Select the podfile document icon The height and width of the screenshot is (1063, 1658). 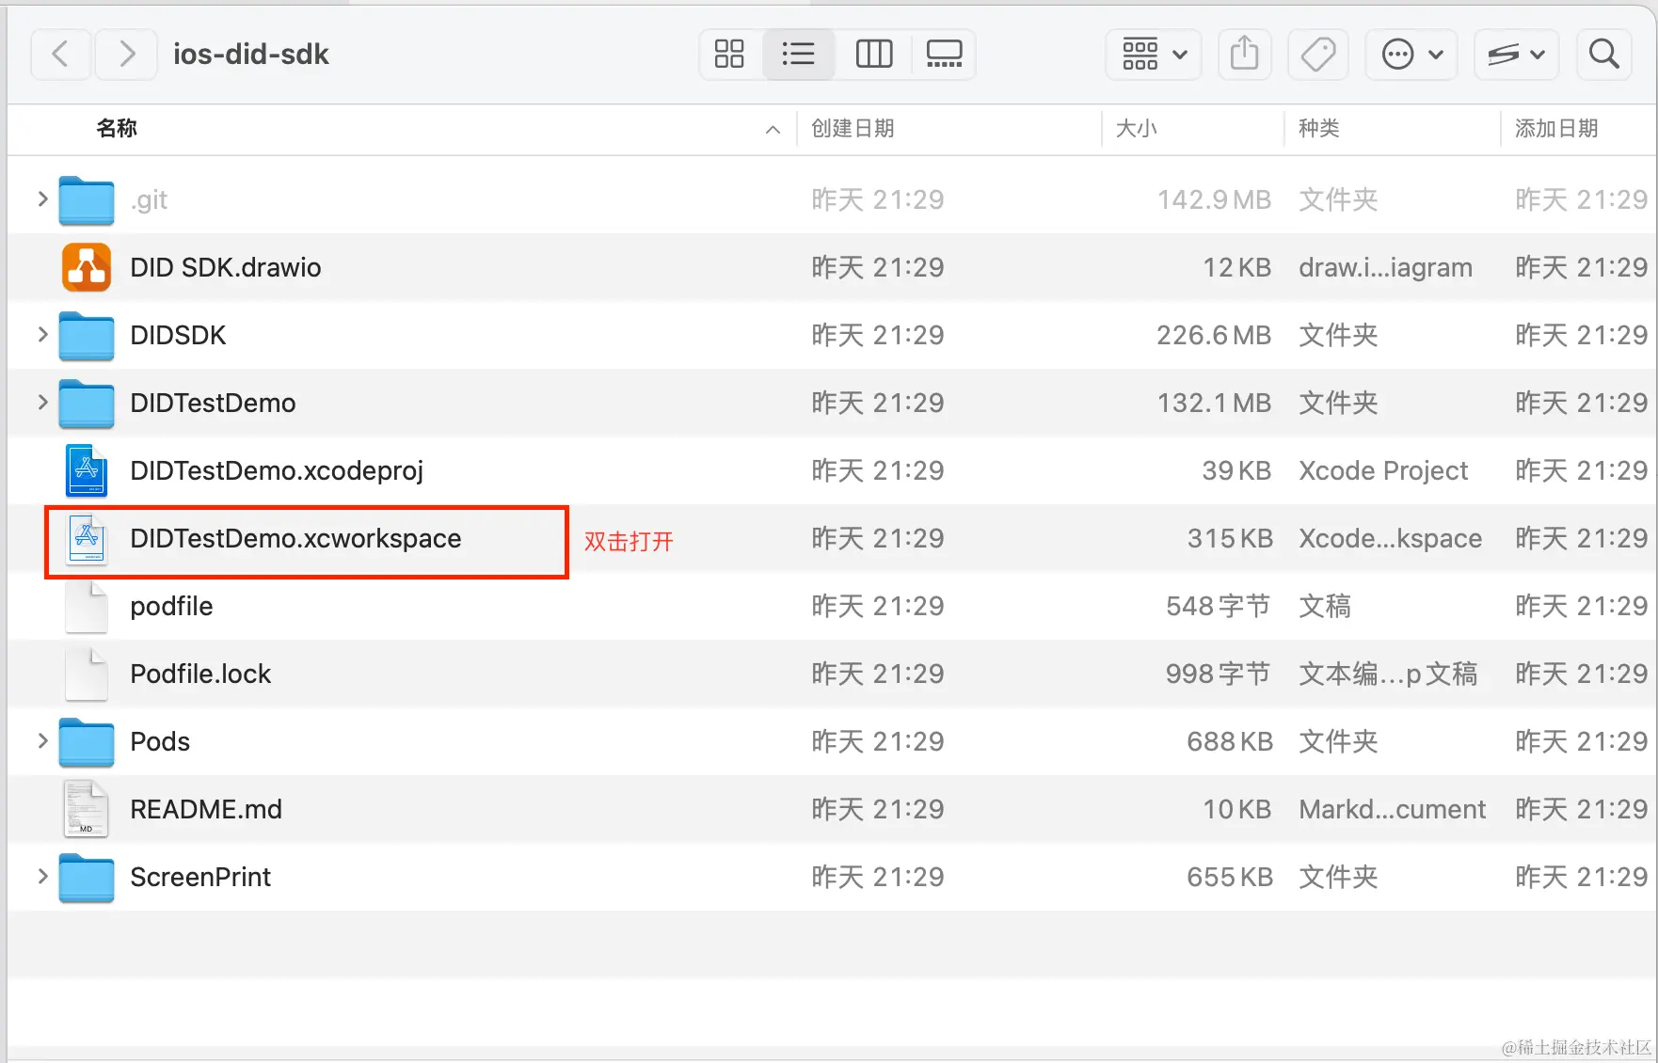point(87,606)
